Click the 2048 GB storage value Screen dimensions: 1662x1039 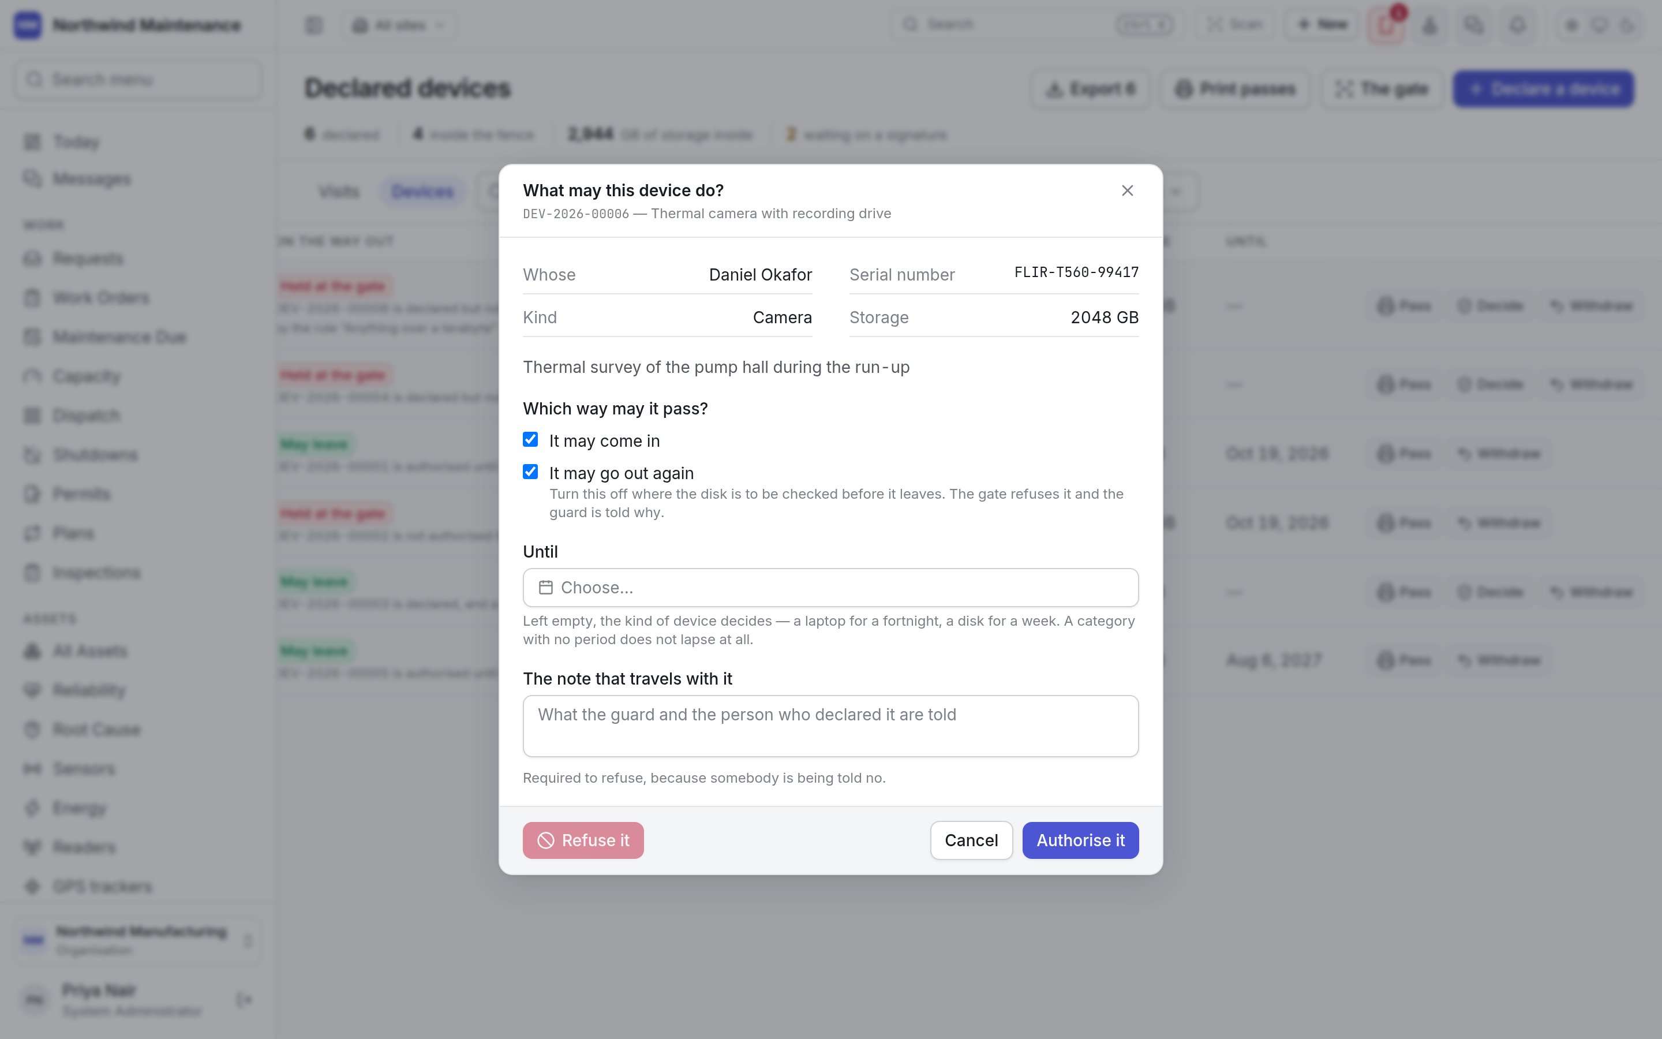(1105, 317)
